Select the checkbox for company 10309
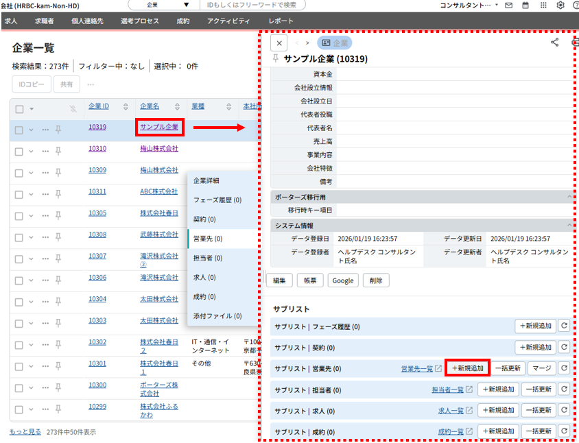The width and height of the screenshot is (579, 443). (19, 170)
